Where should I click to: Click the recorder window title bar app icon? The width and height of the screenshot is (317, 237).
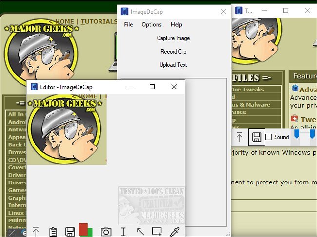pos(239,11)
